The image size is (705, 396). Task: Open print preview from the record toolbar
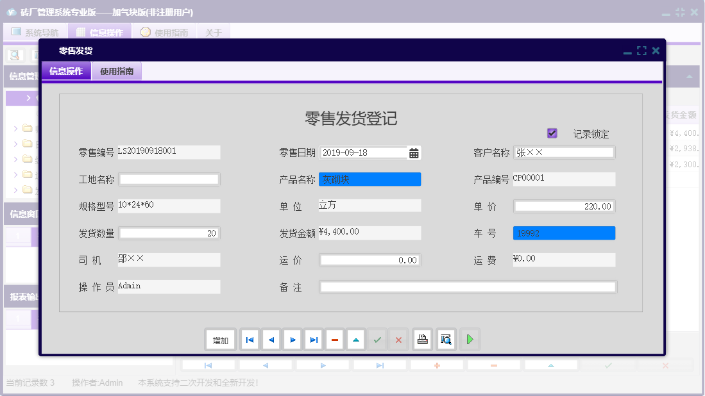445,340
